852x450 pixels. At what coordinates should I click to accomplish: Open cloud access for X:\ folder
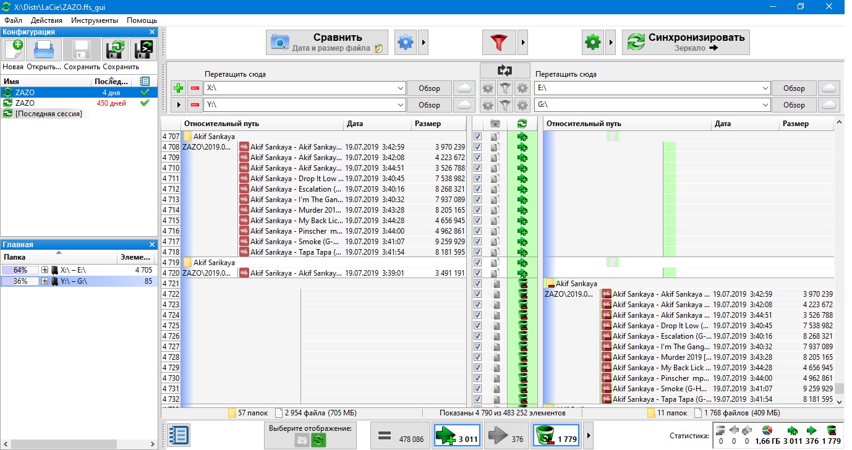click(464, 88)
